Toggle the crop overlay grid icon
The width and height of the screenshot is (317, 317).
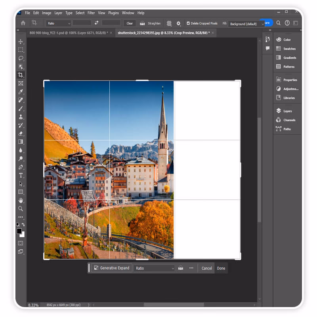(x=169, y=23)
